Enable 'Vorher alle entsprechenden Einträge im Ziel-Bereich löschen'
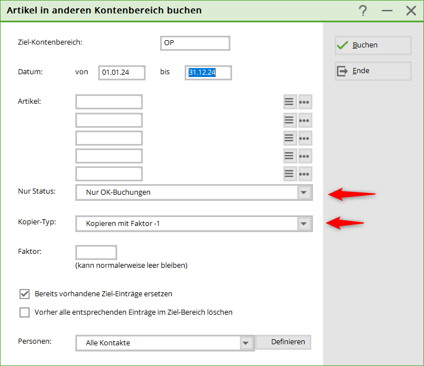Viewport: 424px width, 366px height. [25, 312]
